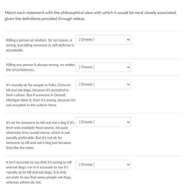Click 'given the definitions provided through videos' line

[45, 19]
